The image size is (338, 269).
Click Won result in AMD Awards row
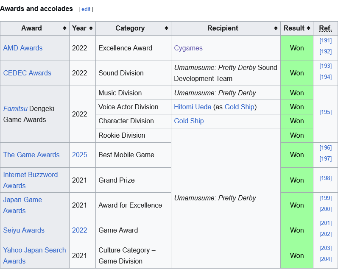point(297,48)
